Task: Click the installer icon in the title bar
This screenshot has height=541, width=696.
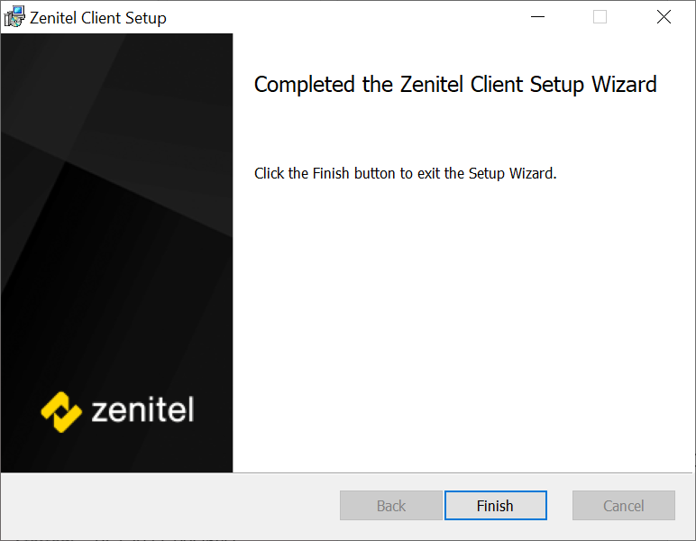Action: [14, 17]
